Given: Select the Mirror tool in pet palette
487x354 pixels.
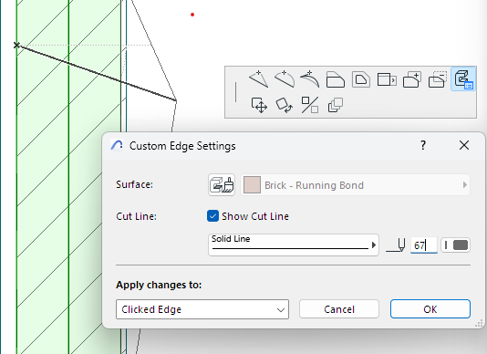Looking at the screenshot, I should tap(310, 105).
